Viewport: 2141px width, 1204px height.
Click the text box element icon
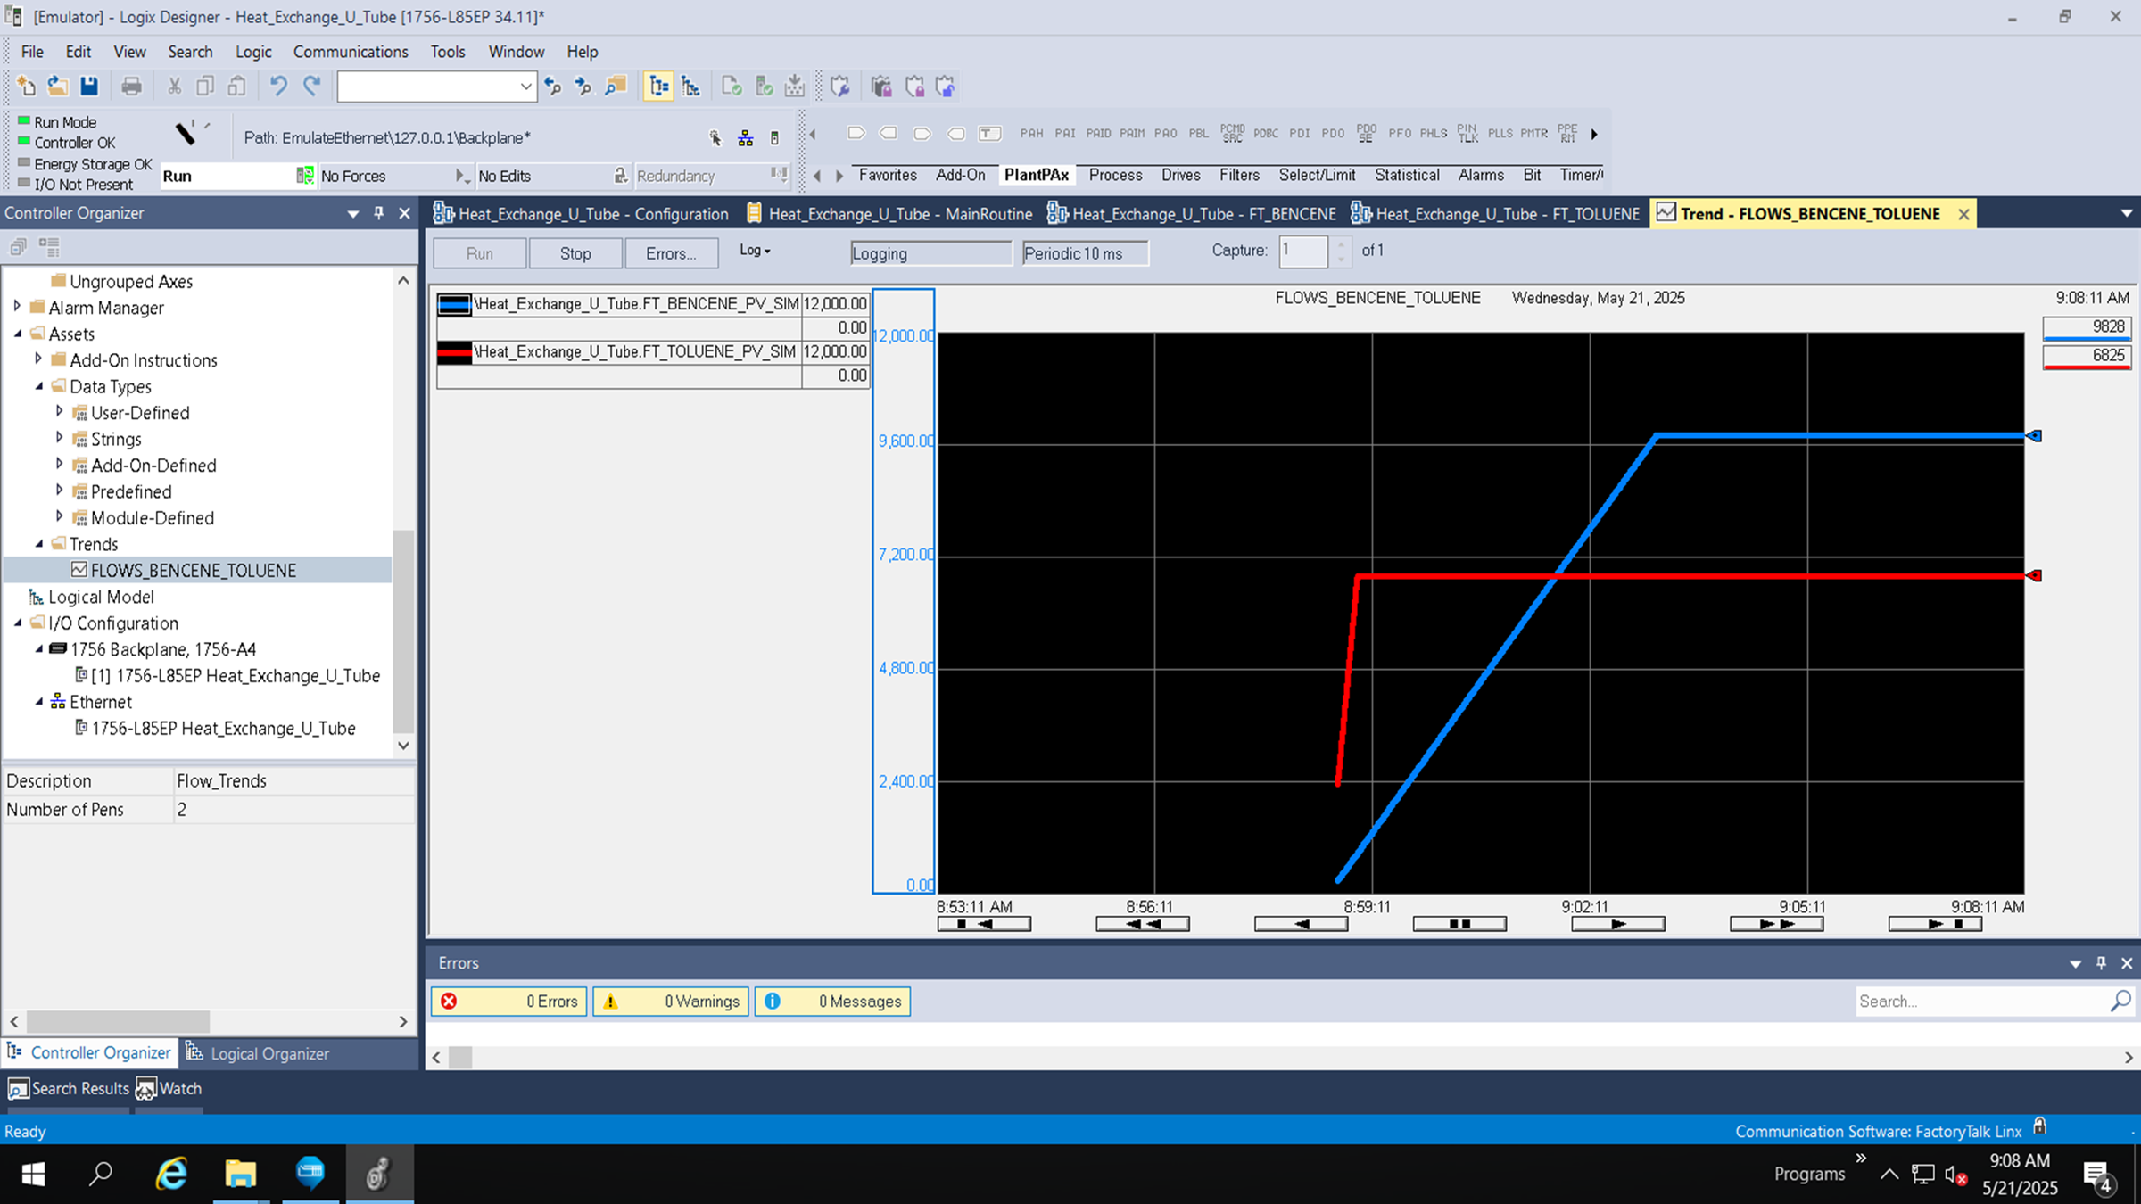click(989, 134)
